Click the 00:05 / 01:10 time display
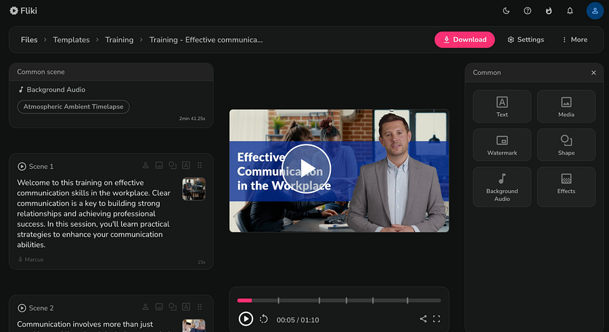Image resolution: width=609 pixels, height=332 pixels. pos(298,320)
